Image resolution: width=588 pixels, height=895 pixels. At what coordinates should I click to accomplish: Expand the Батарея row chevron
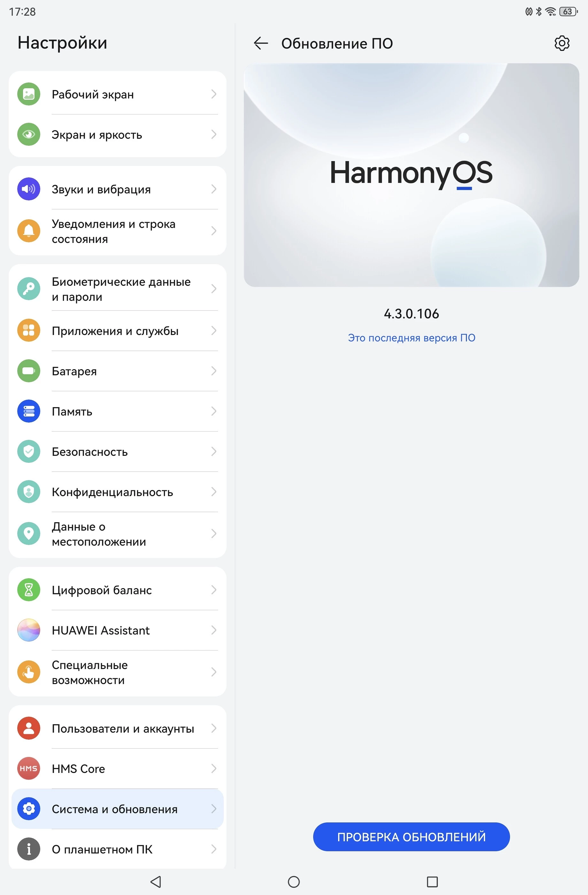pyautogui.click(x=213, y=371)
